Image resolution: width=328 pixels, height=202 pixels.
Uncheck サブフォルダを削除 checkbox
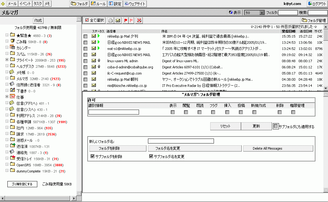(92, 156)
